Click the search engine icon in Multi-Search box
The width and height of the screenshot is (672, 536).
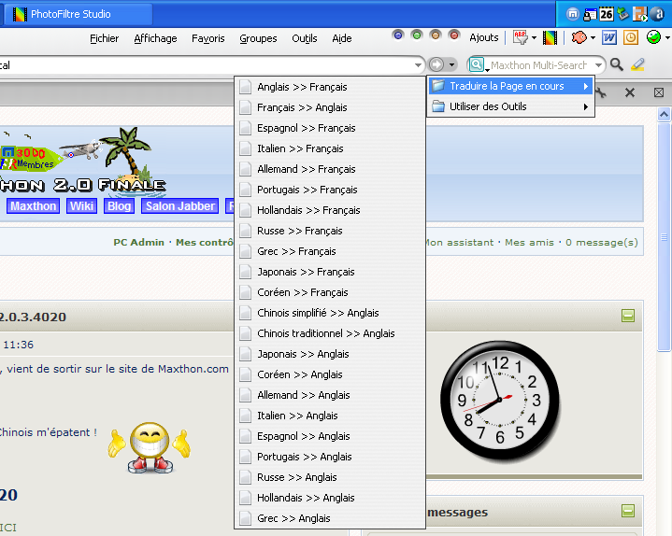pos(476,64)
